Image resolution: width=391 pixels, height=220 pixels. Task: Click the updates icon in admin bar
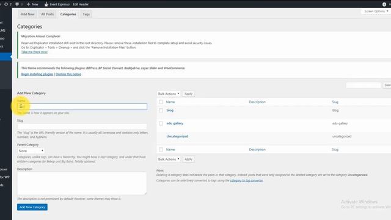click(x=6, y=4)
